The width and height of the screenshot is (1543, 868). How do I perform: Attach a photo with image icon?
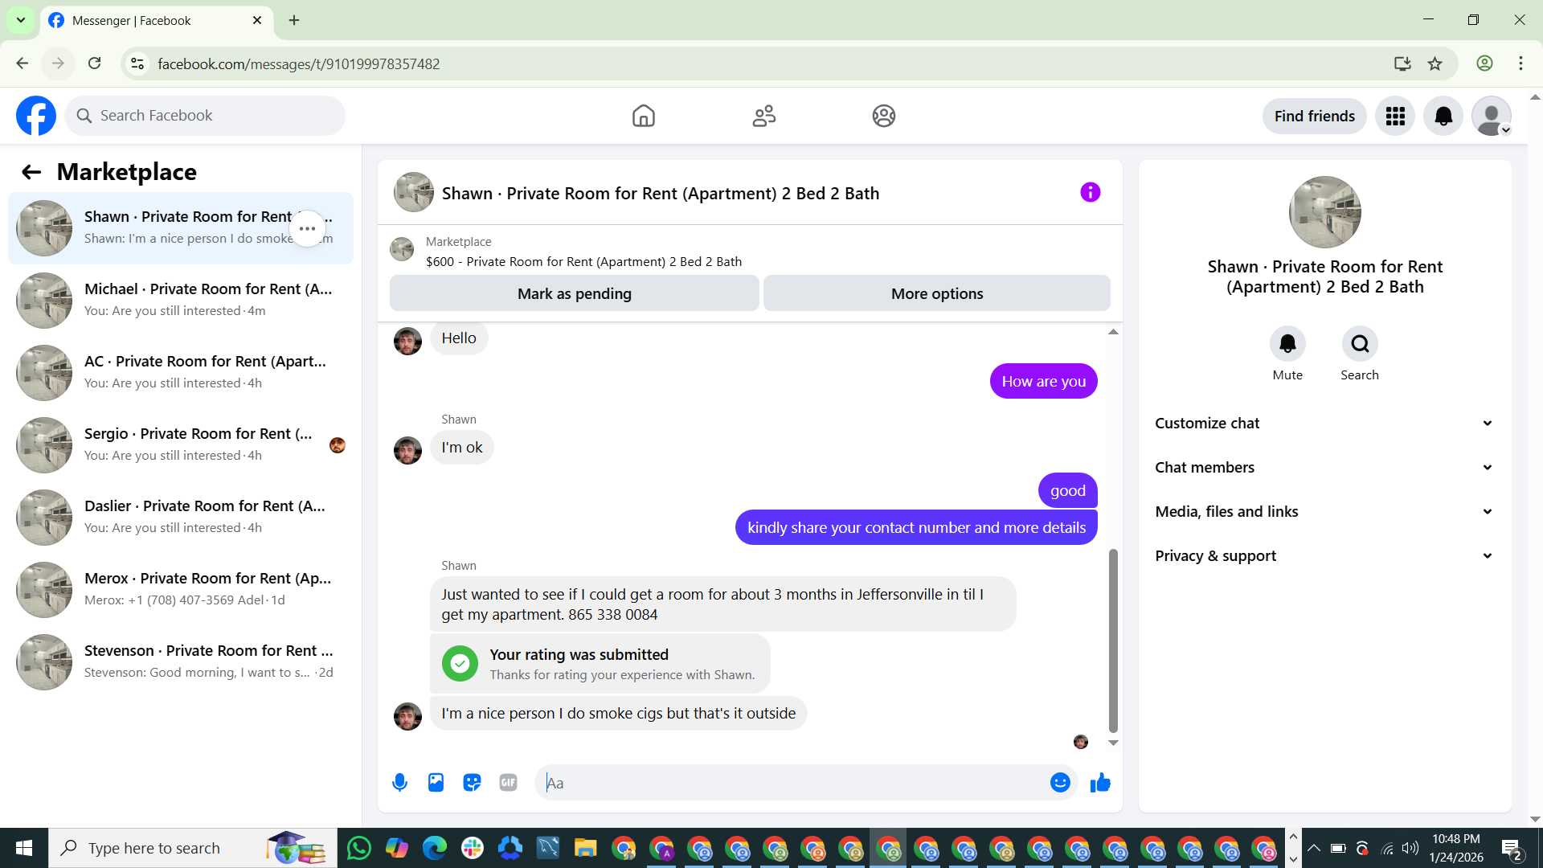point(436,782)
